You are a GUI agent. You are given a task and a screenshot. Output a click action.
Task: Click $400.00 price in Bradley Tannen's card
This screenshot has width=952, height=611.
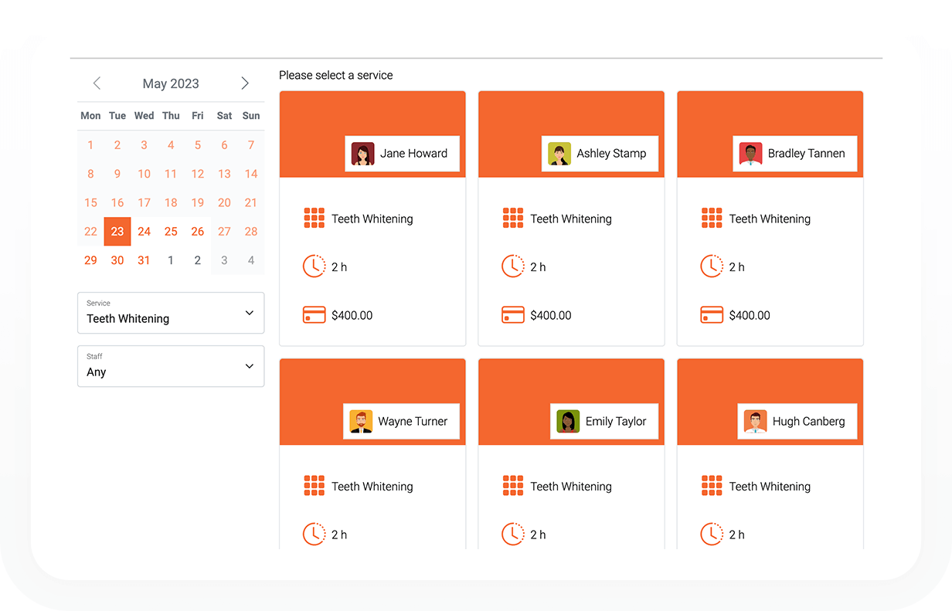click(x=750, y=315)
